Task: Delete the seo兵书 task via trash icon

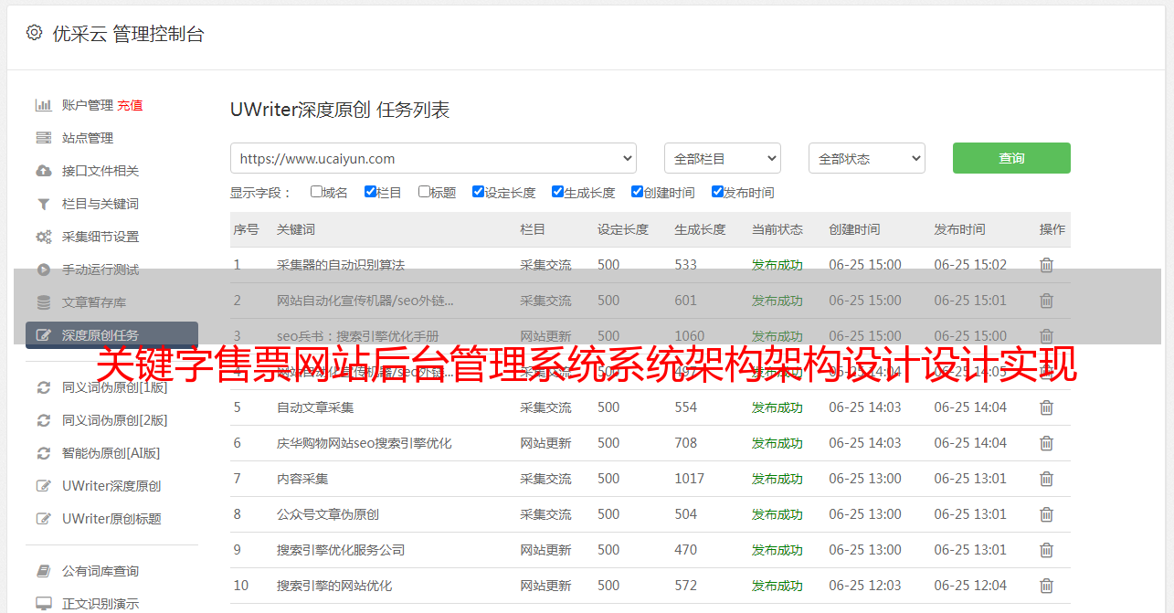Action: click(x=1046, y=336)
